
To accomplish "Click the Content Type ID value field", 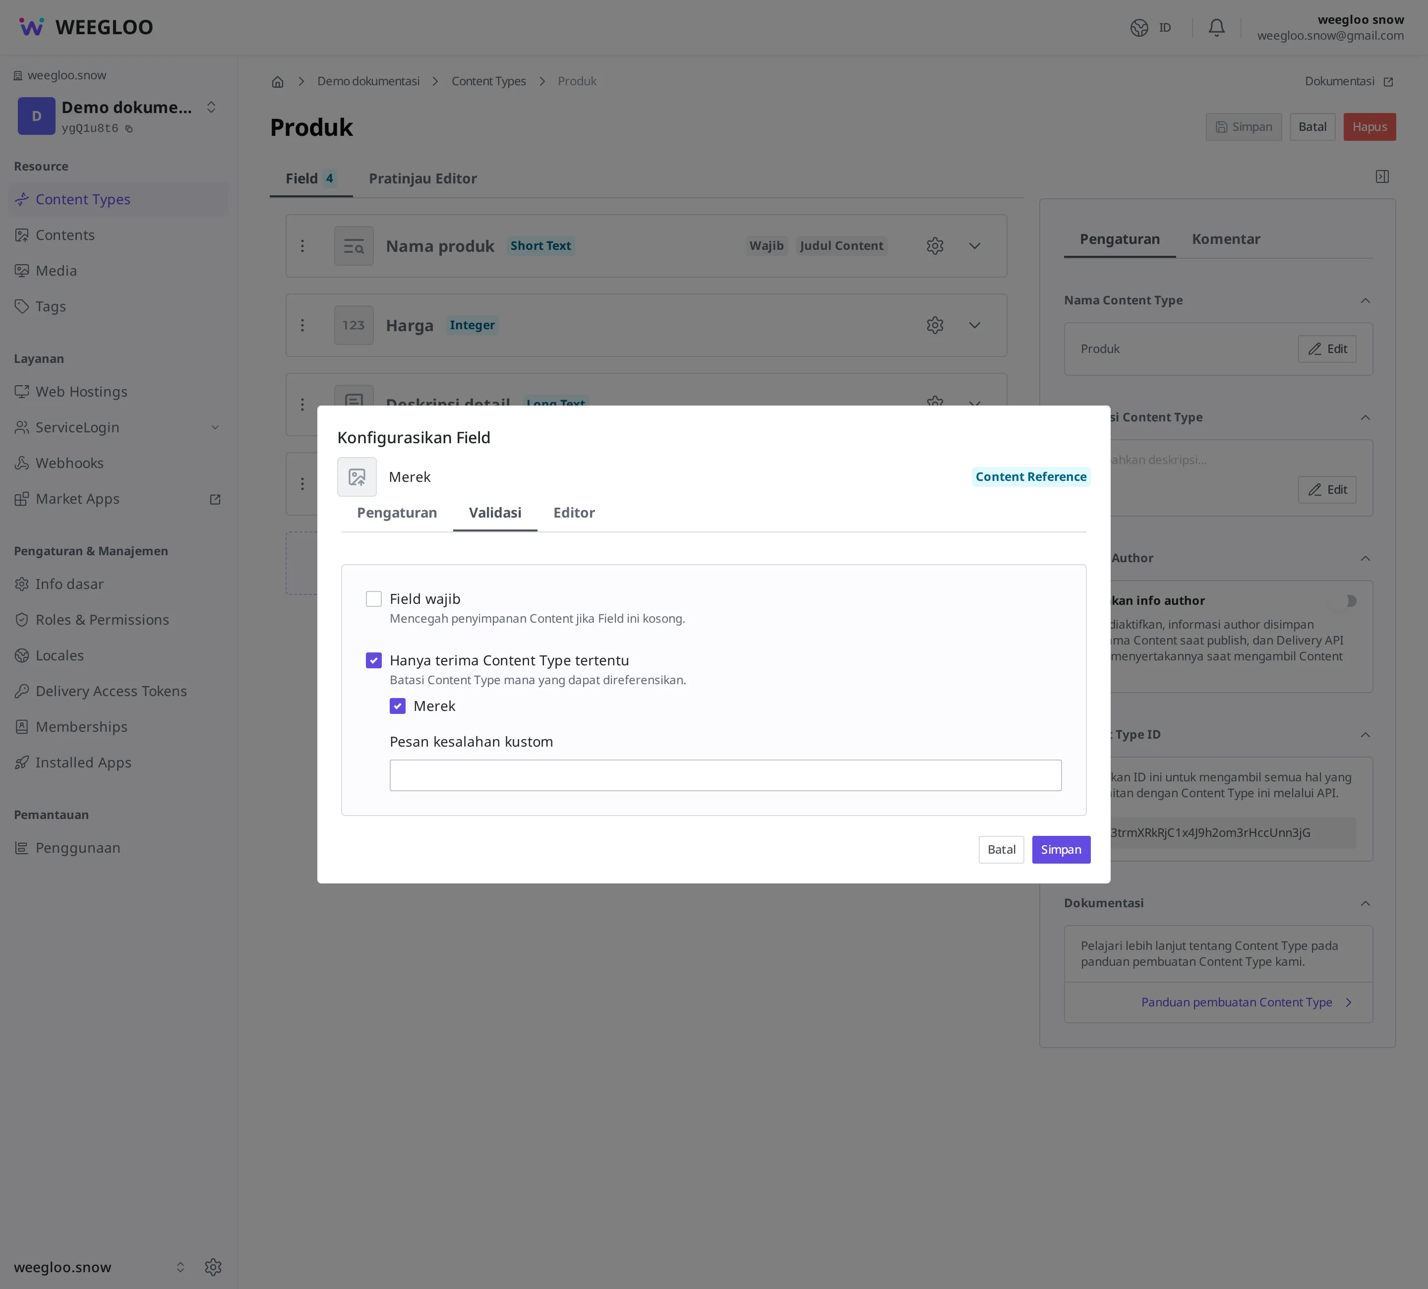I will (1233, 833).
